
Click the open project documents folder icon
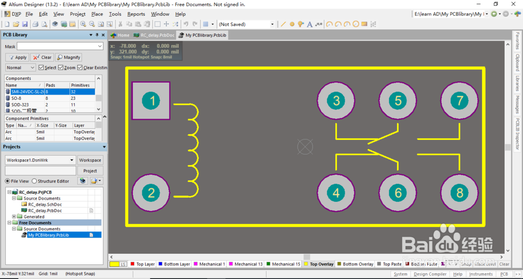point(94,181)
